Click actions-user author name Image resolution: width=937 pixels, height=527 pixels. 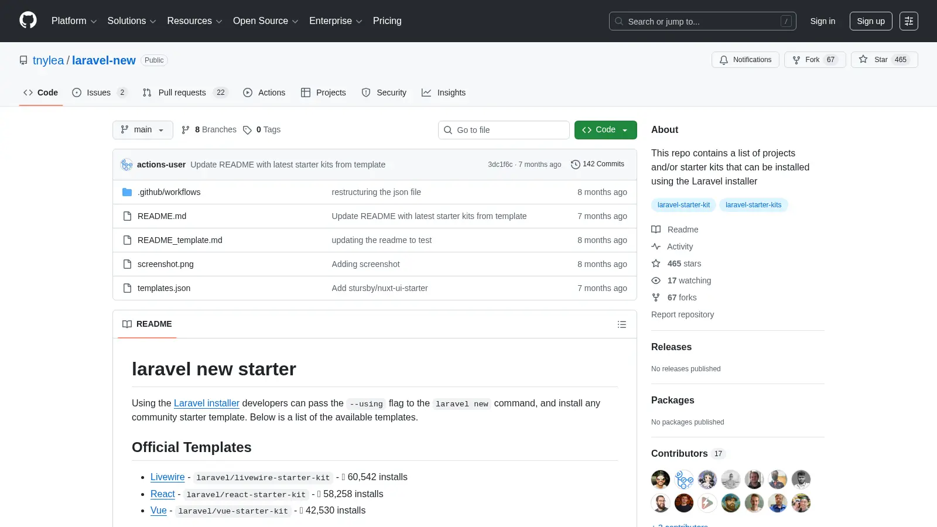coord(161,165)
